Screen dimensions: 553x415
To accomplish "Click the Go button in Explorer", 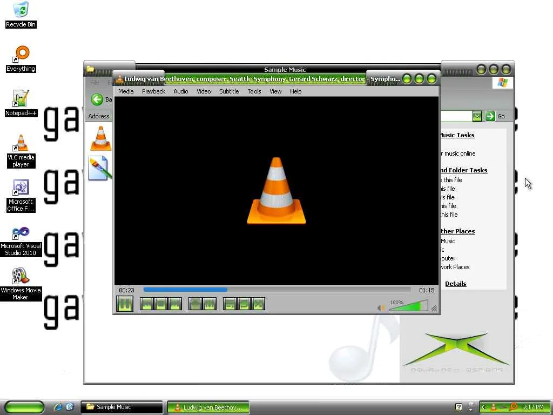I will (x=495, y=116).
